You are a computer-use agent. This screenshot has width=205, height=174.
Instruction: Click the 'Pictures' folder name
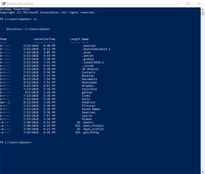click(89, 106)
